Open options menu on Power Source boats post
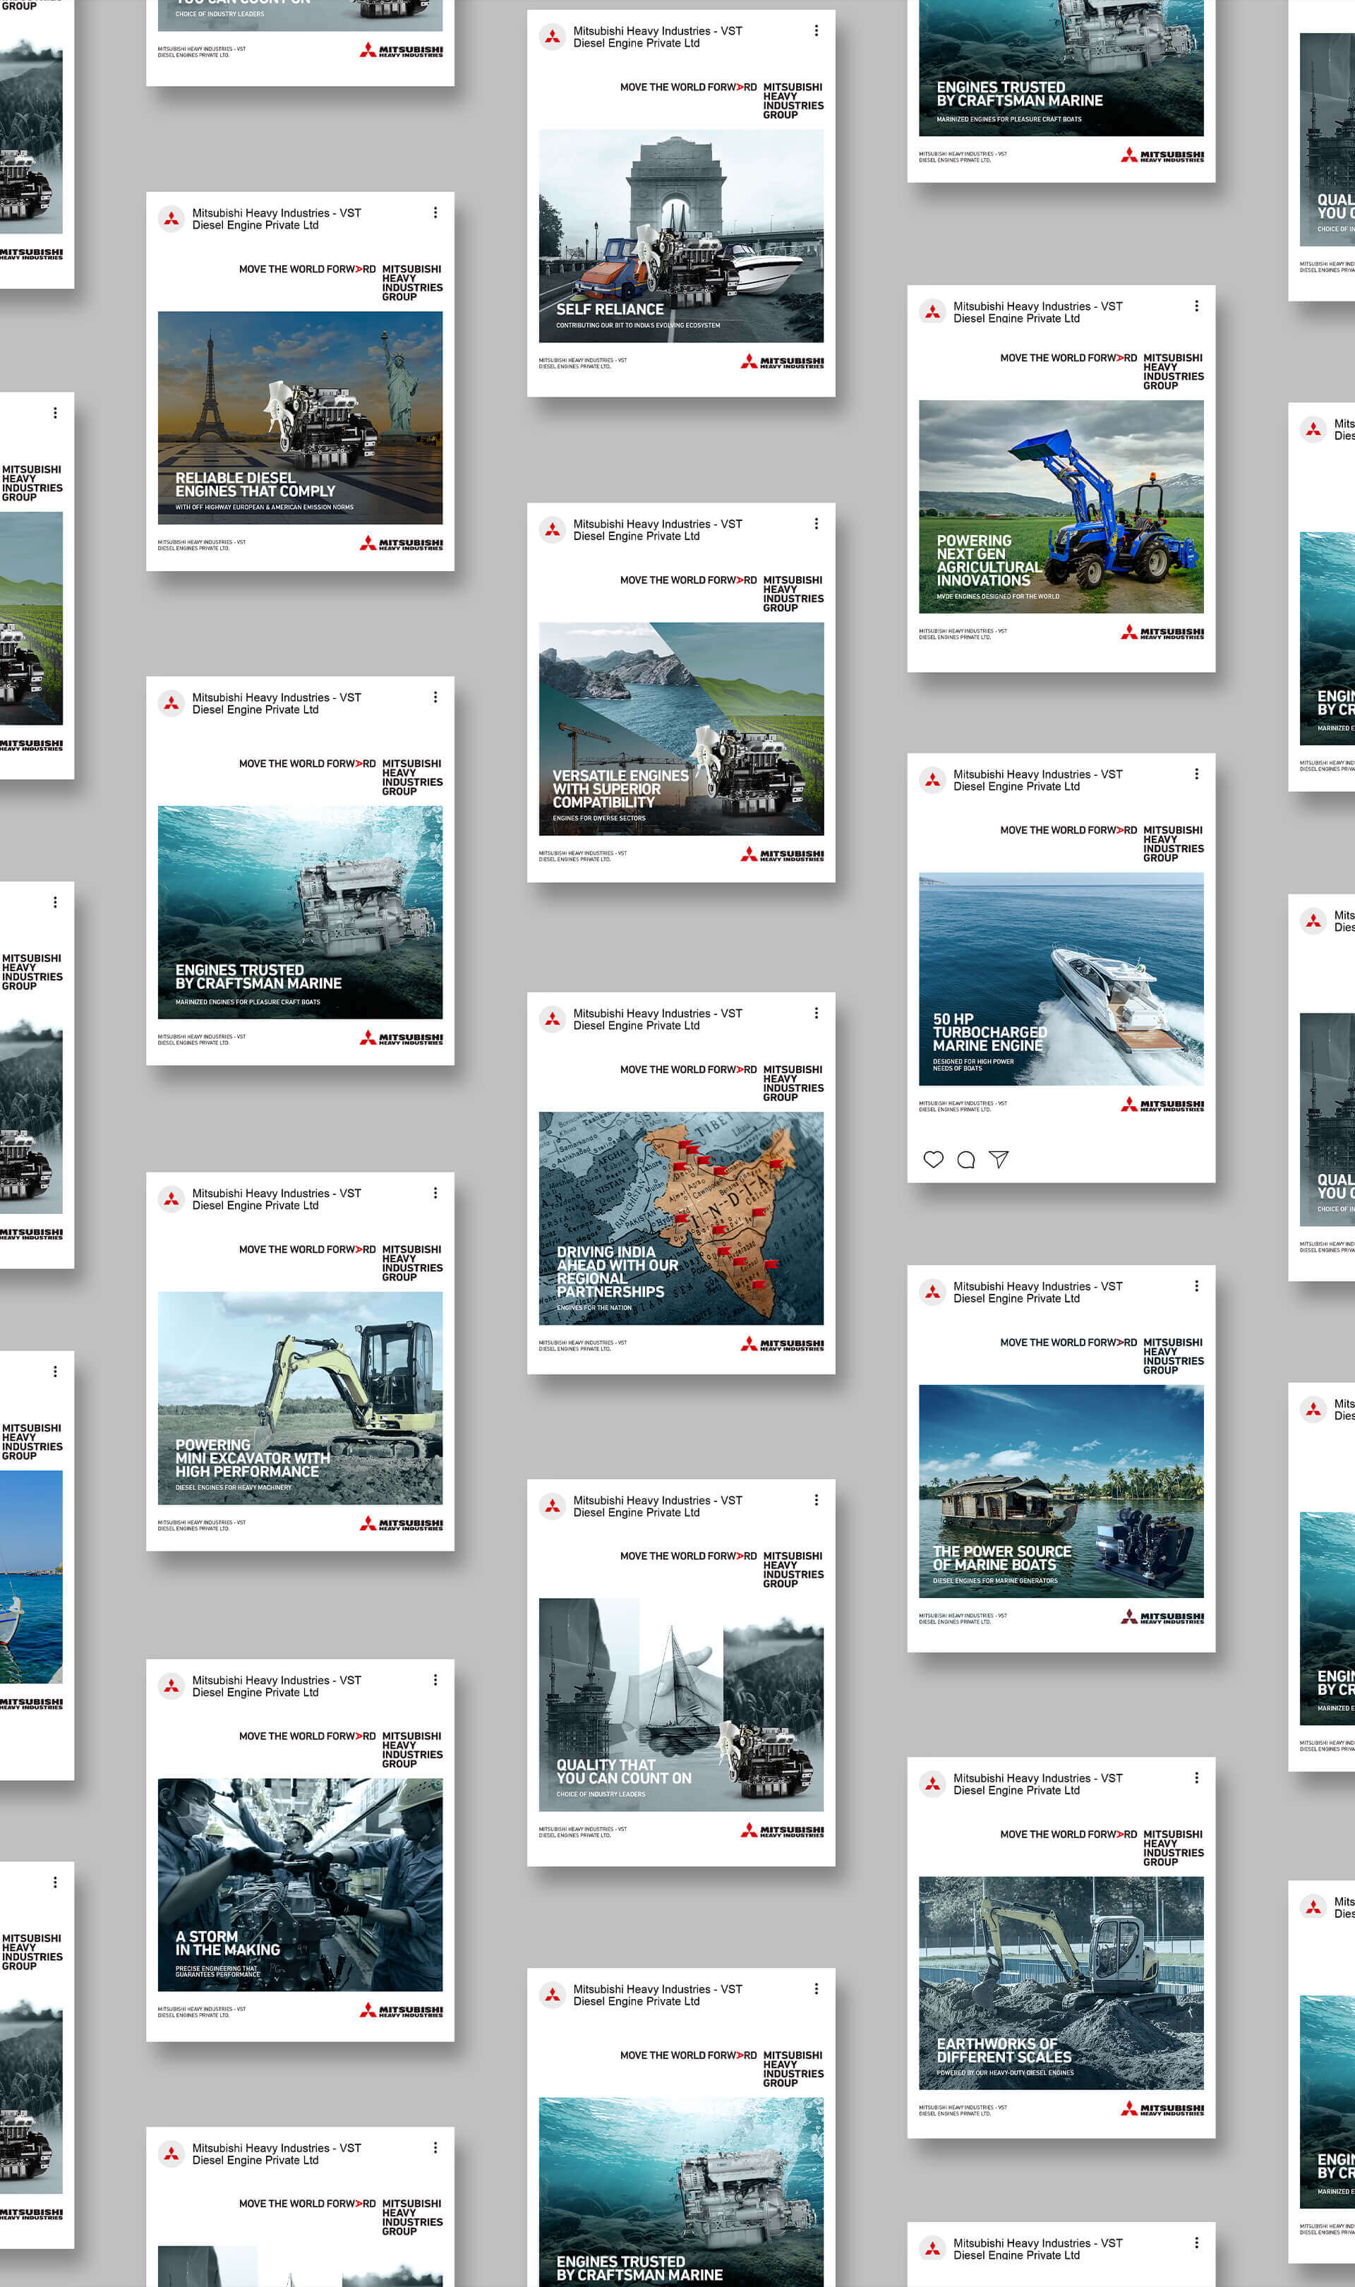1355x2287 pixels. tap(1196, 1285)
